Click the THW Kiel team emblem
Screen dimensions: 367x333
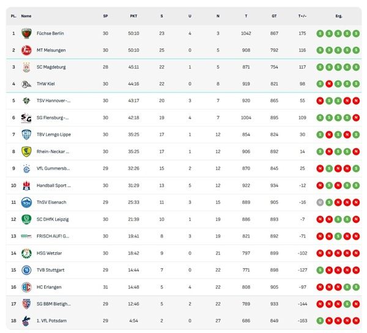point(26,84)
